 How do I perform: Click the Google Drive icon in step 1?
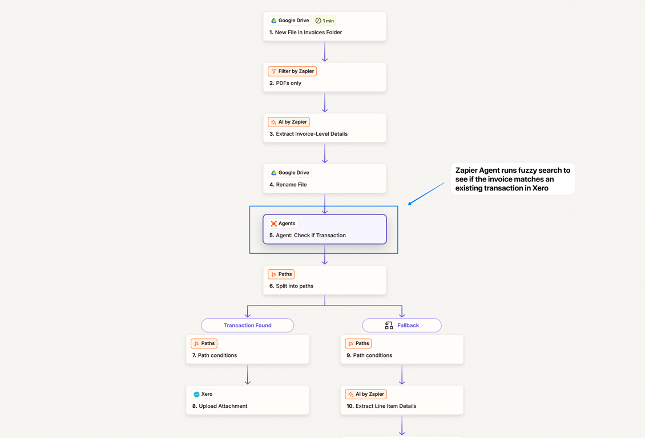[273, 21]
